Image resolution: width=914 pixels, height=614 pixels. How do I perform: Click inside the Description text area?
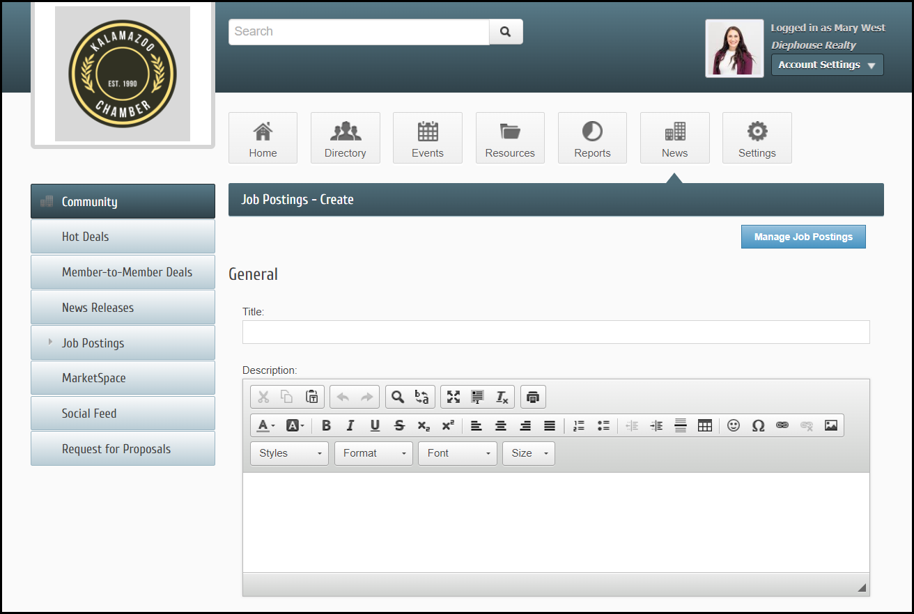pyautogui.click(x=556, y=522)
